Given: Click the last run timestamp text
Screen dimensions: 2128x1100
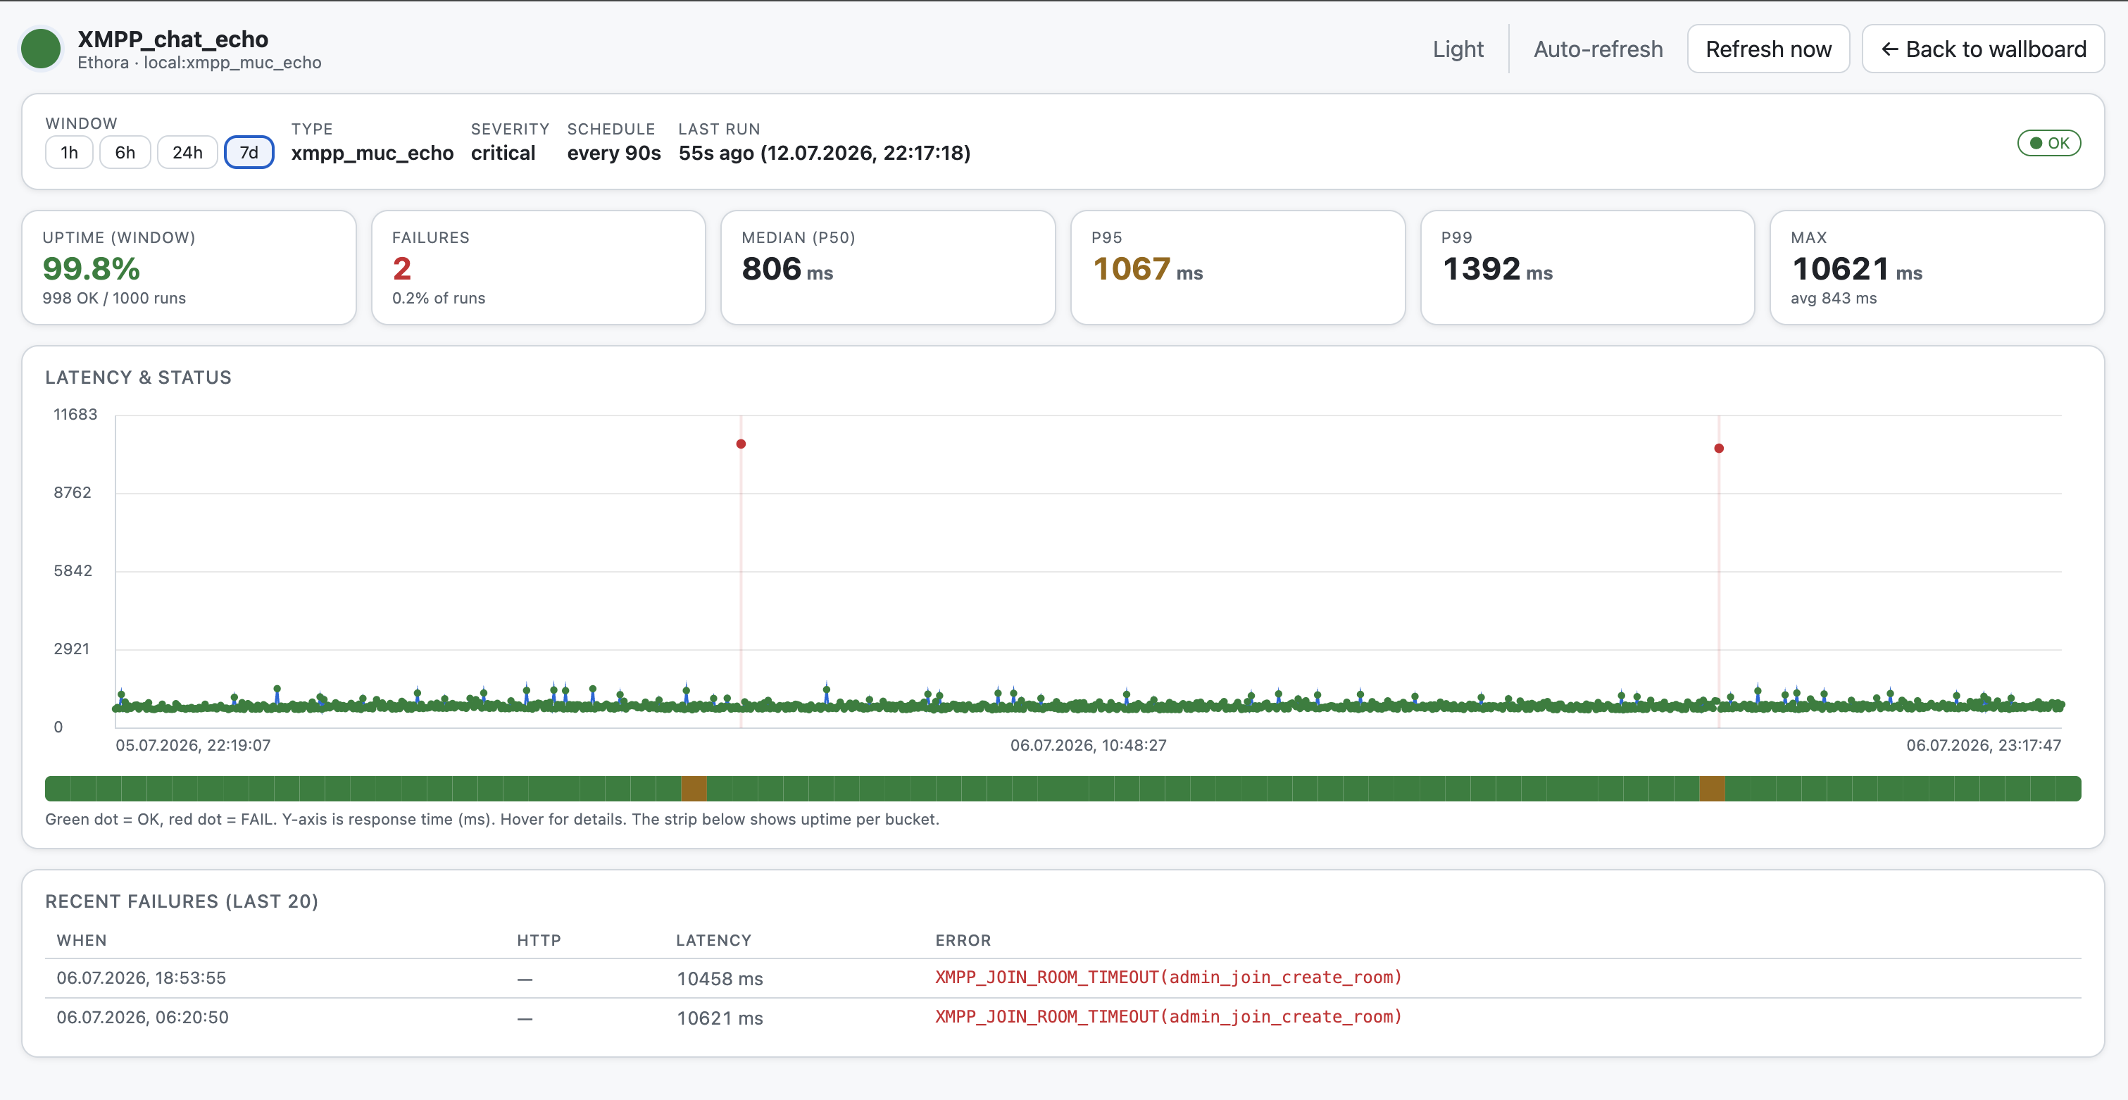Looking at the screenshot, I should [825, 153].
